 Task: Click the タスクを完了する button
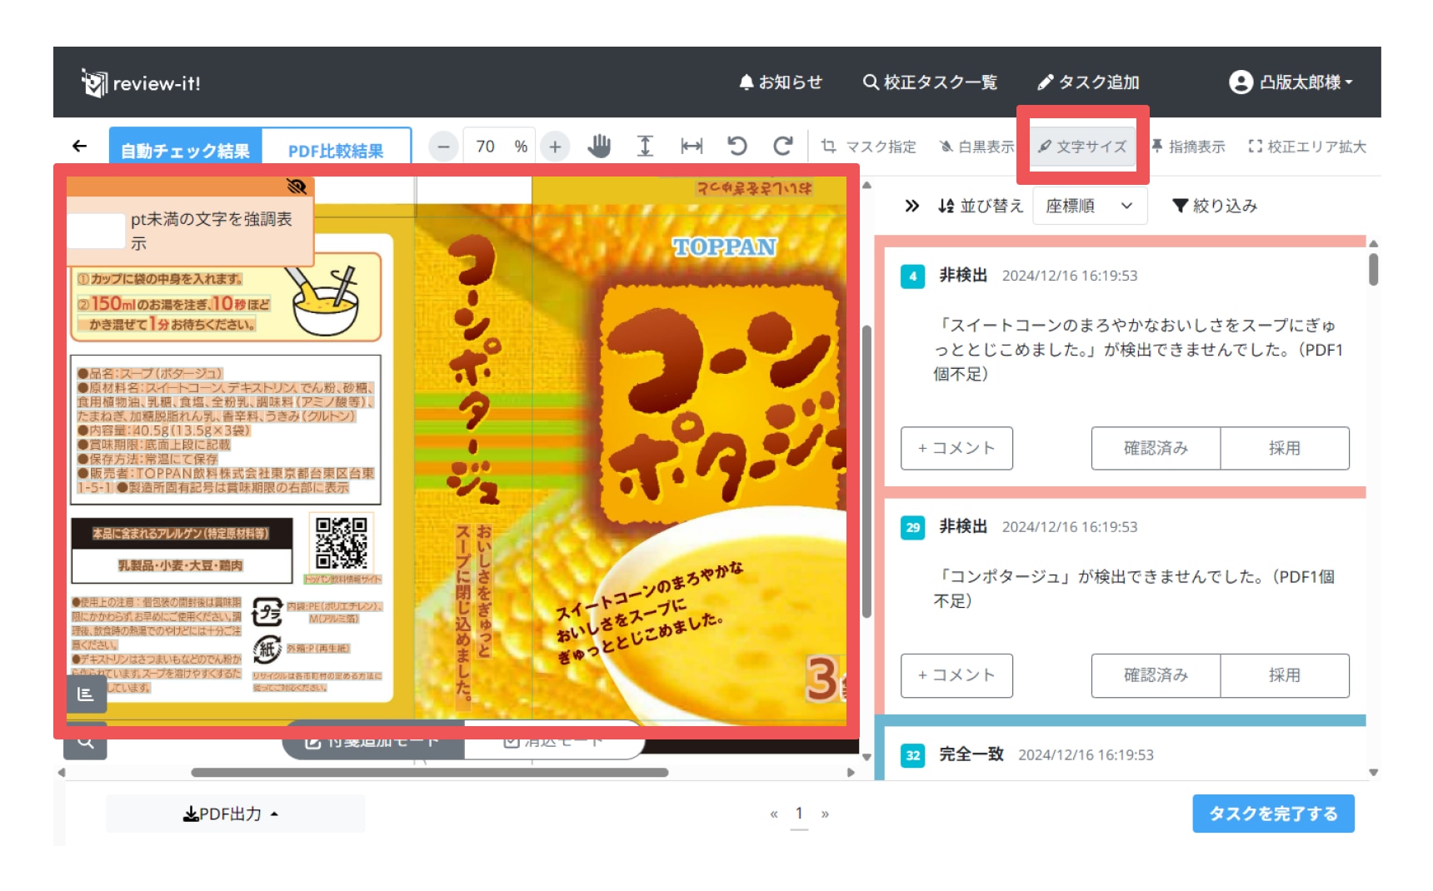1272,814
